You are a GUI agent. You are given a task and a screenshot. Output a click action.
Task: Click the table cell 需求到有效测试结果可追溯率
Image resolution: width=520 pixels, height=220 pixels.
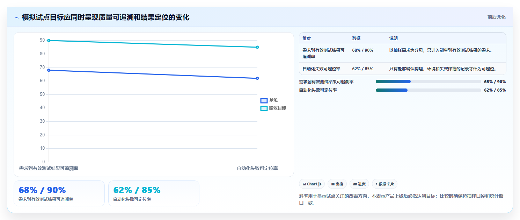(x=323, y=54)
